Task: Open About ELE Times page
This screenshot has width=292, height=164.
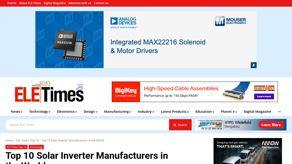Action: pyautogui.click(x=30, y=3)
